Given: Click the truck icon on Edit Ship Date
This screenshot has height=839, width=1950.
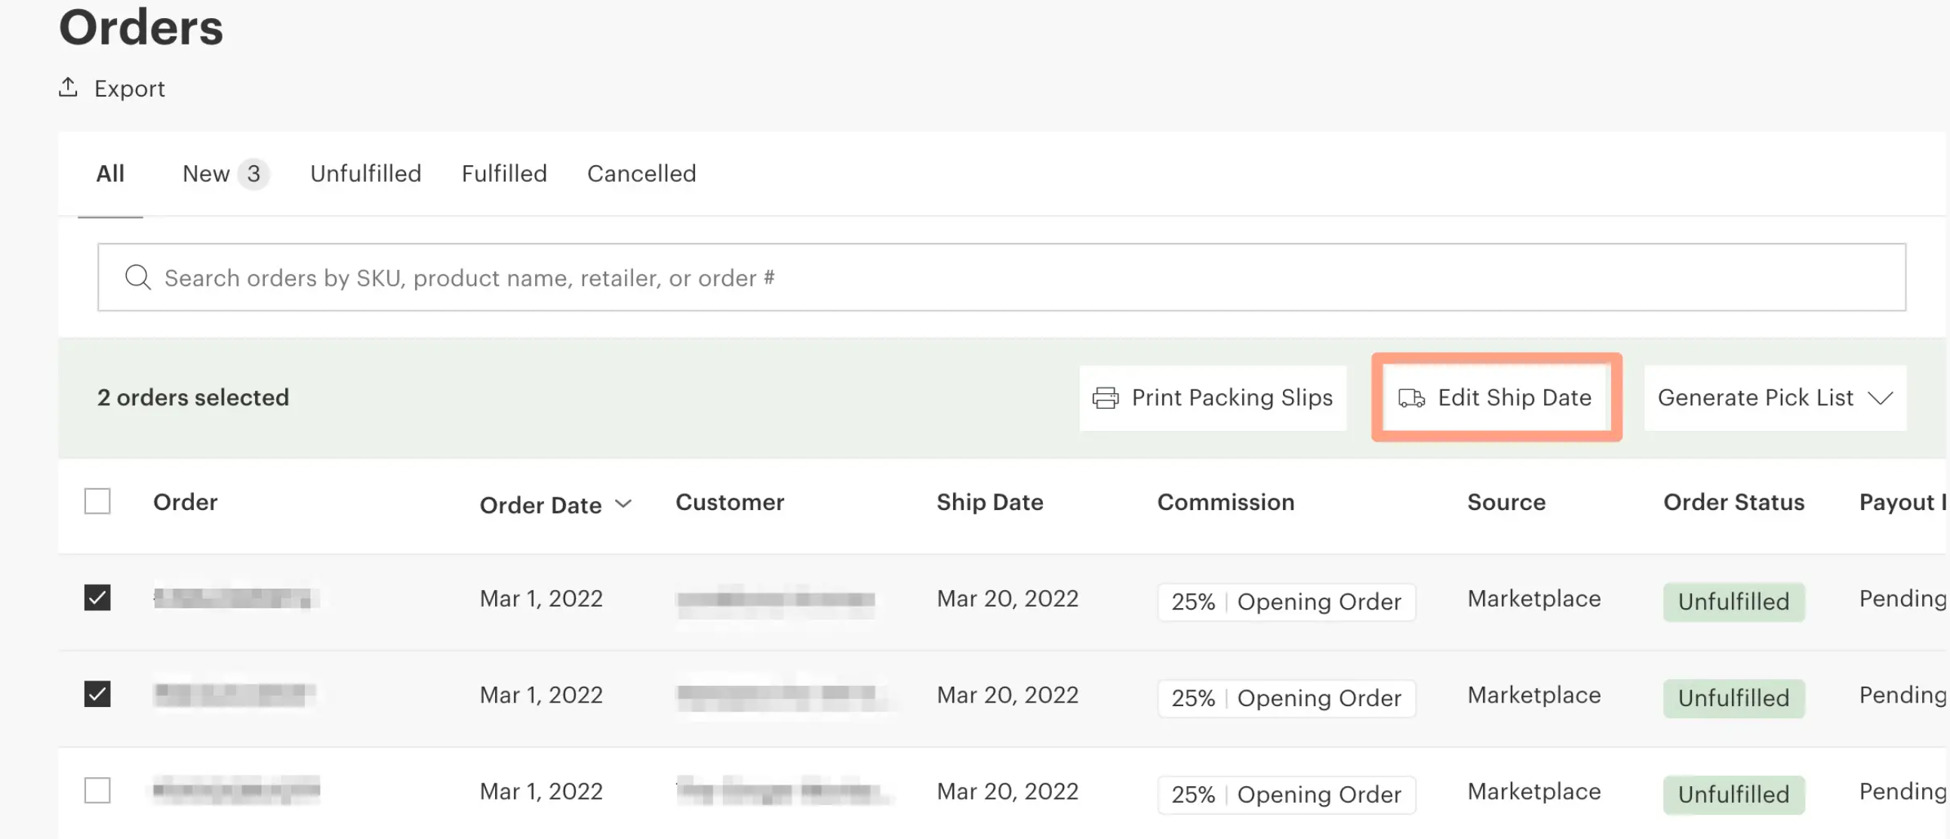Looking at the screenshot, I should [x=1411, y=398].
